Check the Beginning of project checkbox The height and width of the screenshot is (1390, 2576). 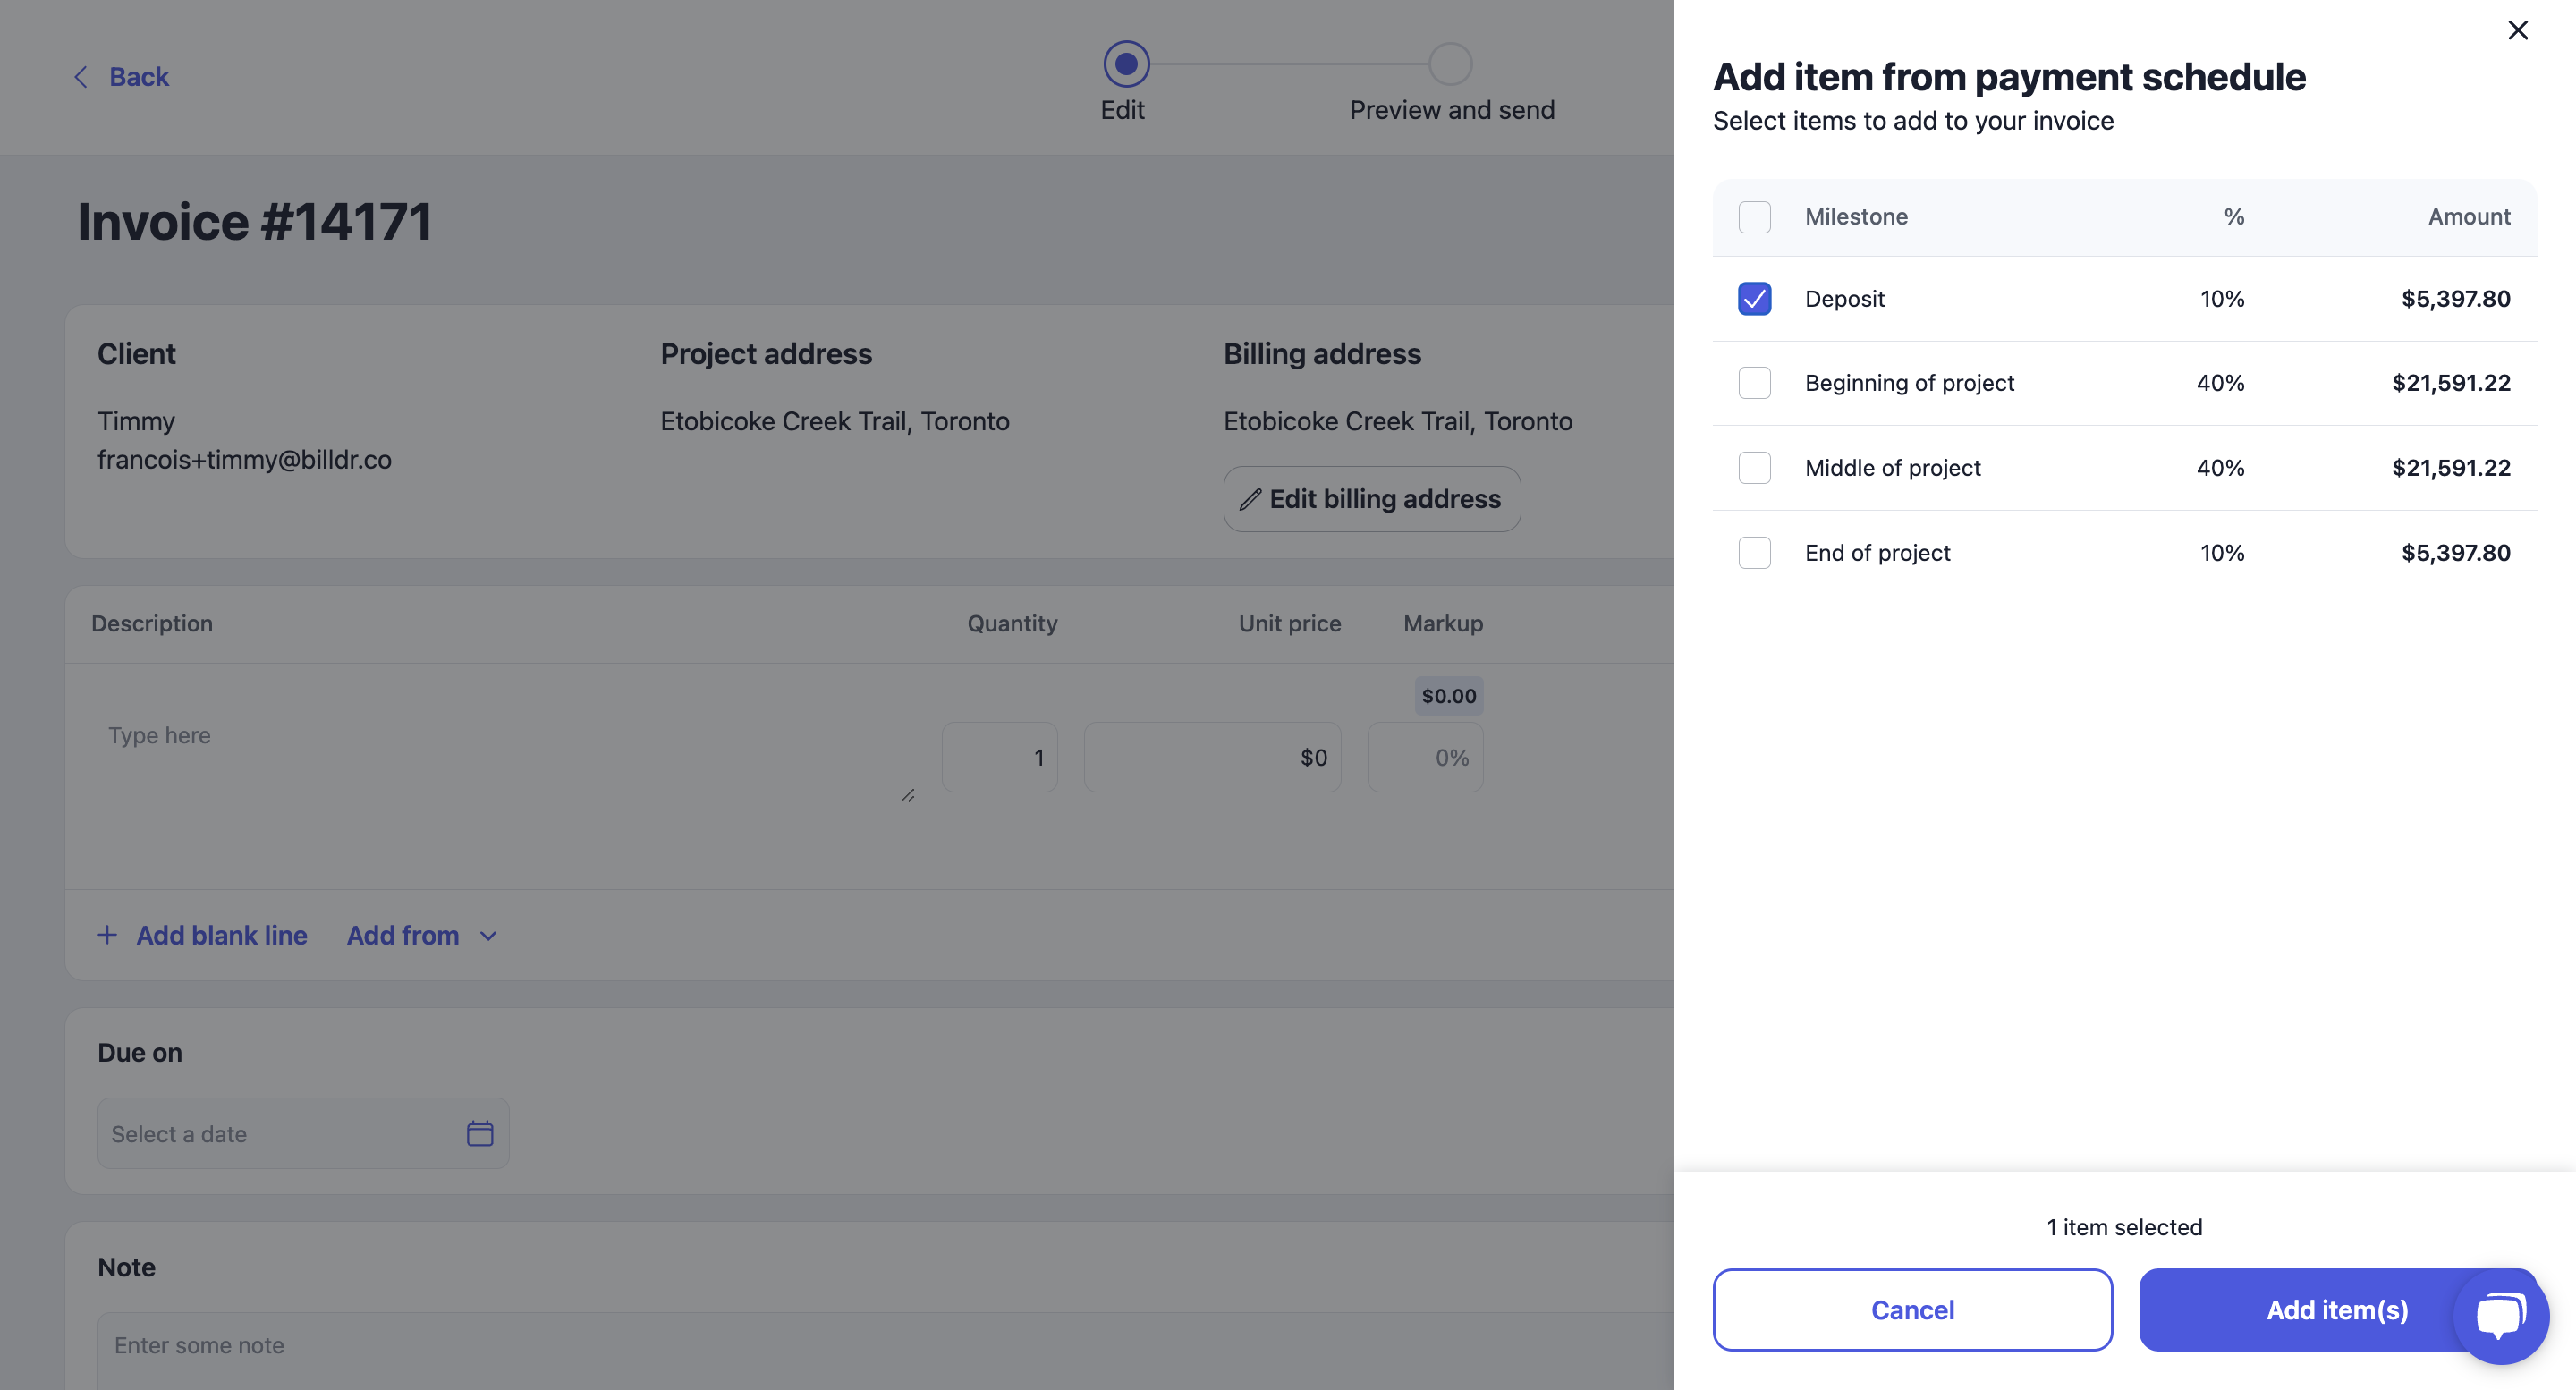coord(1754,383)
